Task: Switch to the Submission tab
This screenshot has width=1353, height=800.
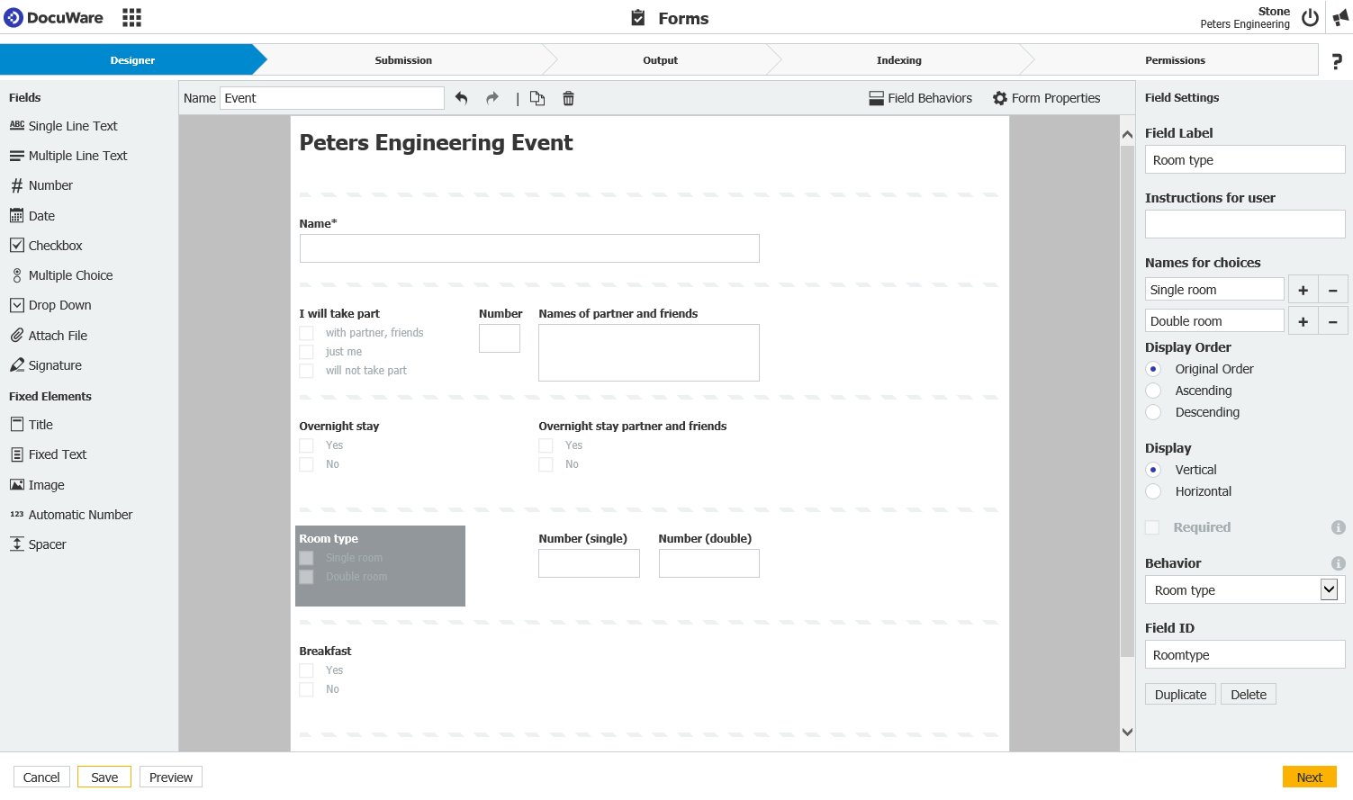Action: point(403,60)
